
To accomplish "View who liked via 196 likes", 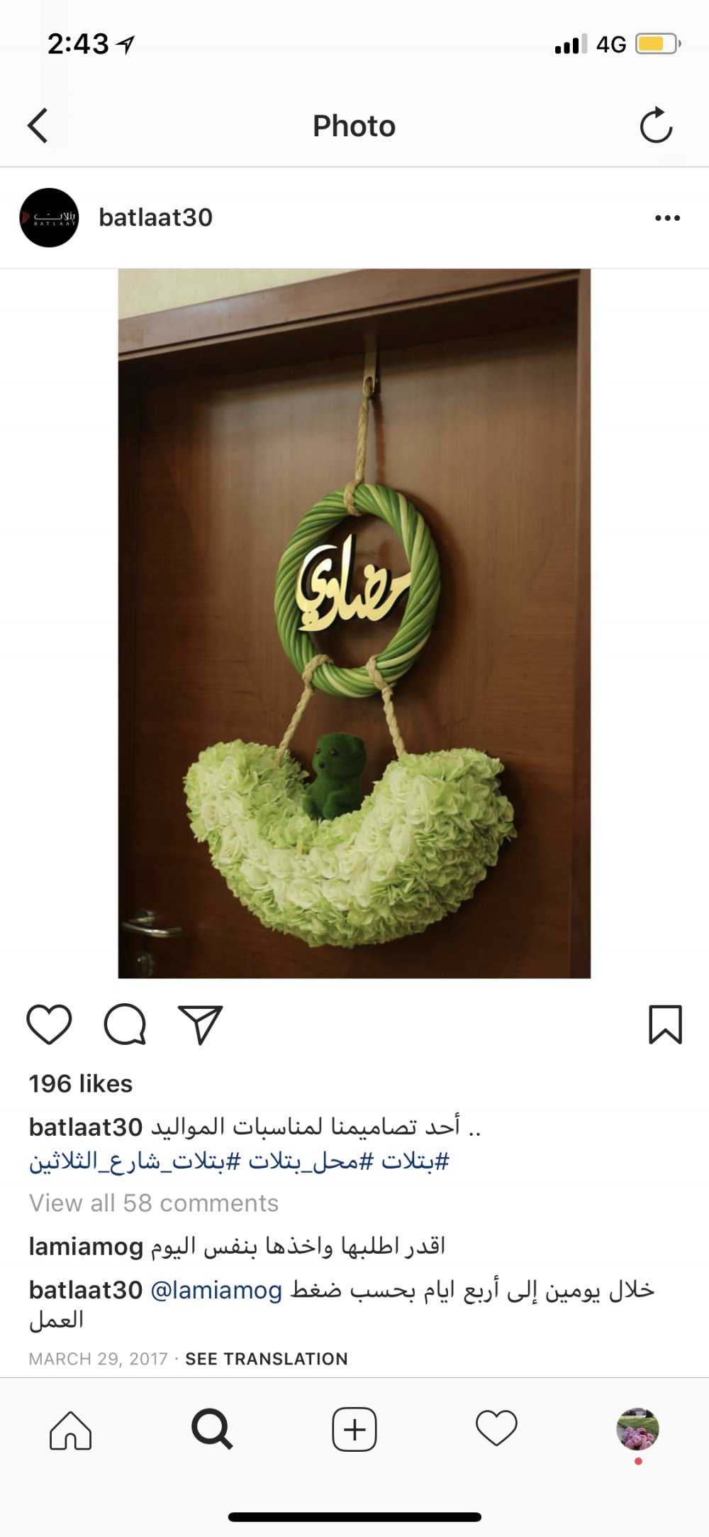I will [x=81, y=1083].
